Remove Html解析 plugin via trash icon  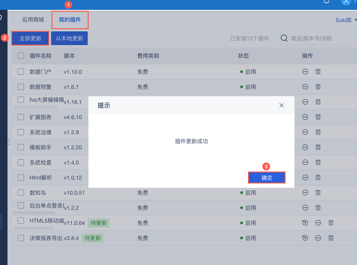tap(318, 177)
